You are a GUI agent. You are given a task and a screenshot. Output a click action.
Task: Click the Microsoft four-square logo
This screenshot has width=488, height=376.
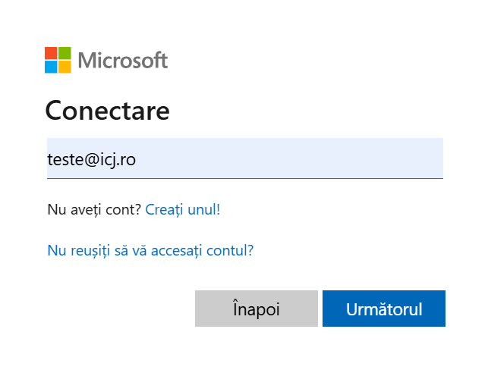[58, 60]
